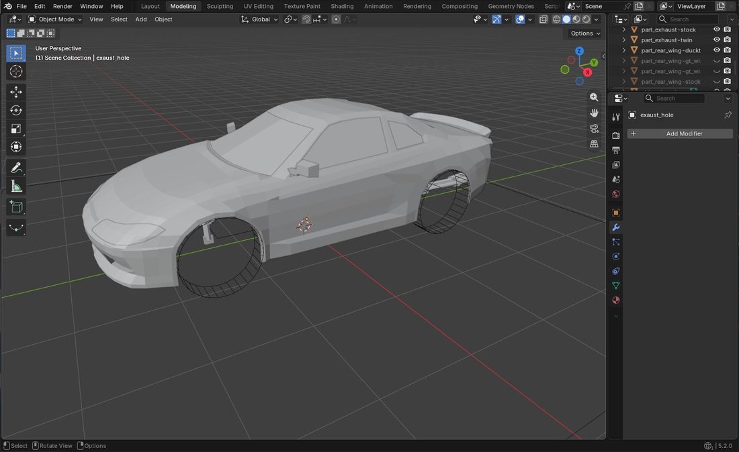This screenshot has width=739, height=452.
Task: Click the blue Z axis on navigation gizmo
Action: 579,51
